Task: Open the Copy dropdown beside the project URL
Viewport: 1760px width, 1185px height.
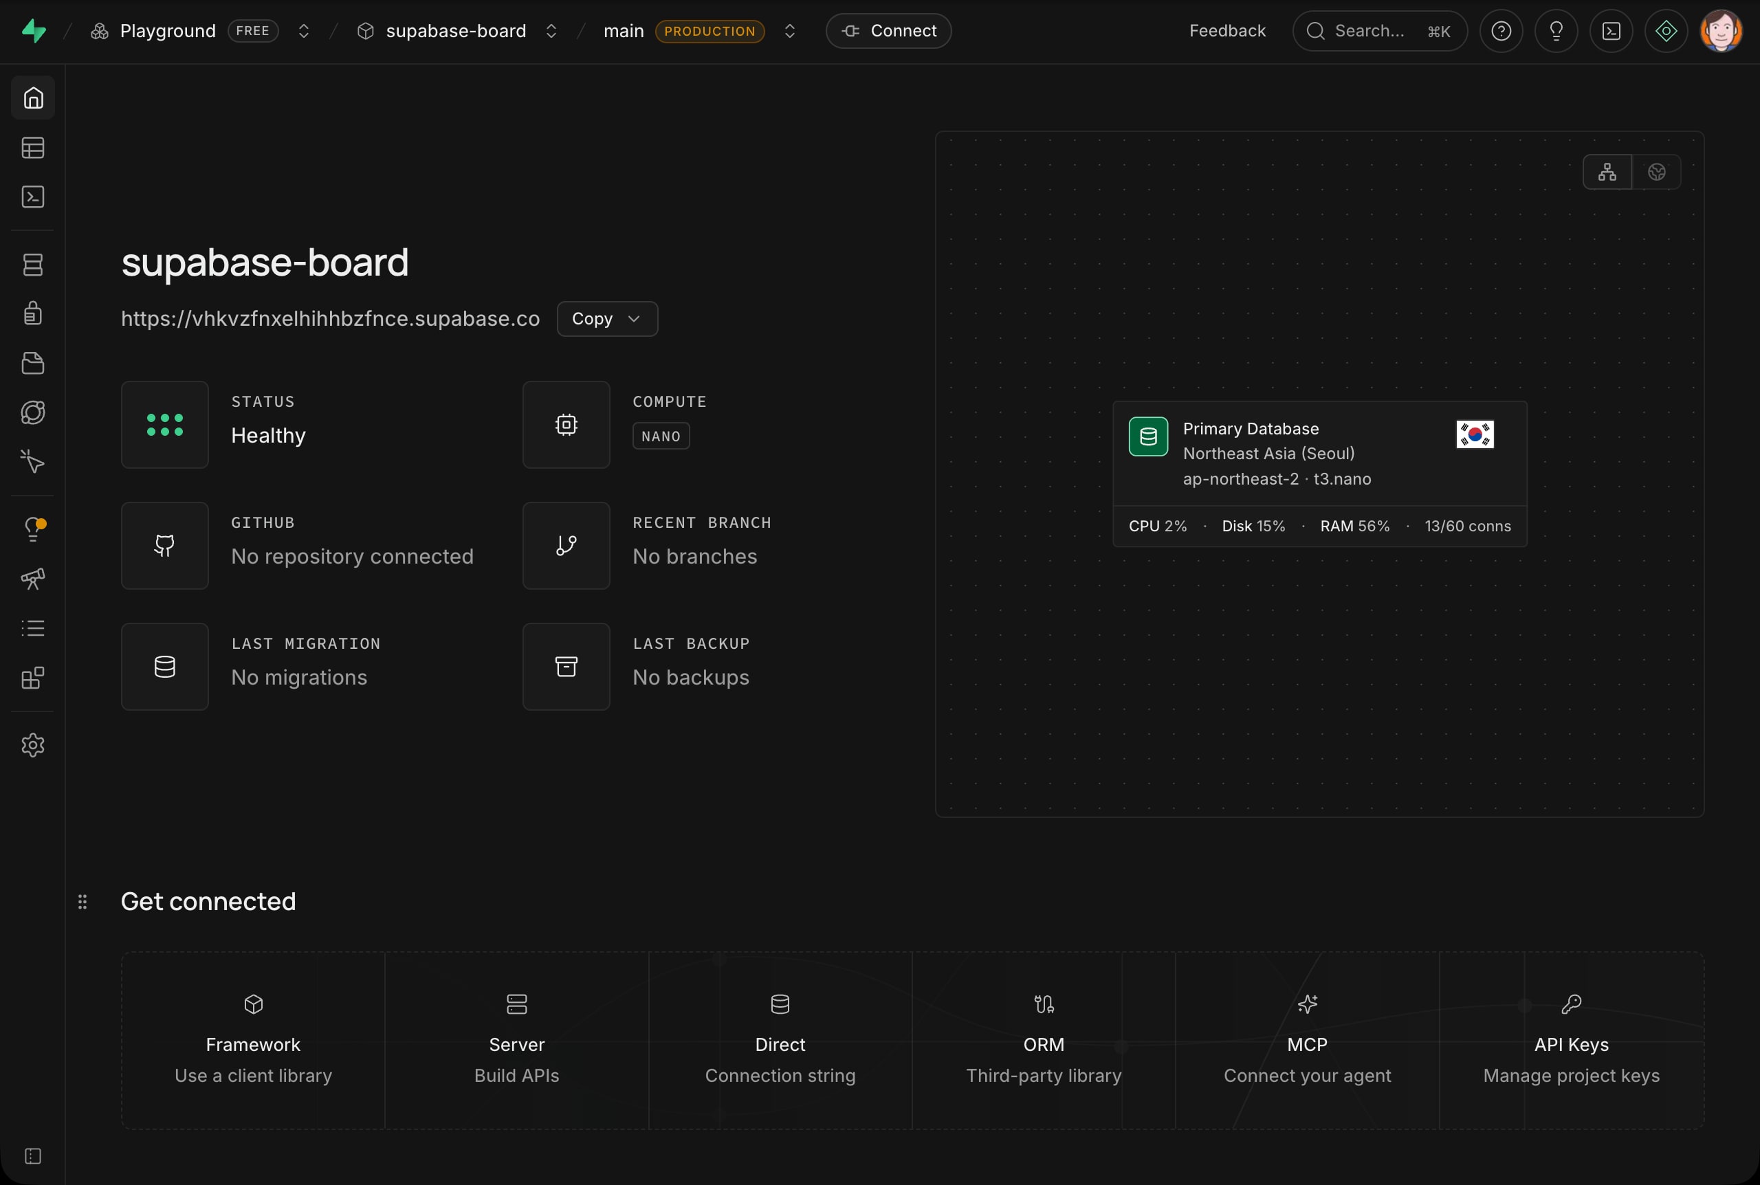Action: [608, 319]
